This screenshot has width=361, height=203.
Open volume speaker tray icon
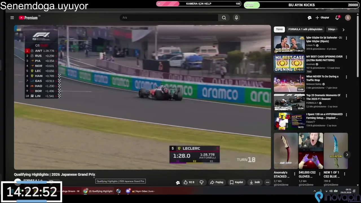coord(331,191)
